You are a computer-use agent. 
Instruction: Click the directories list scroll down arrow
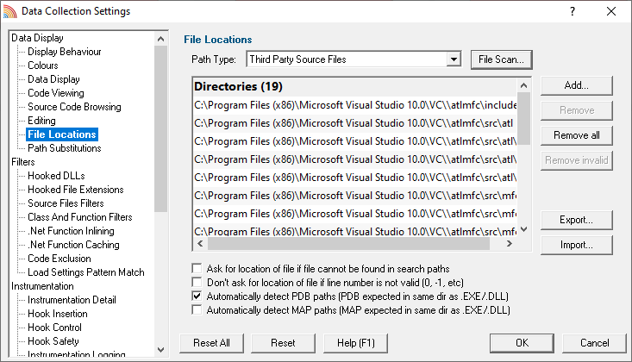click(523, 229)
